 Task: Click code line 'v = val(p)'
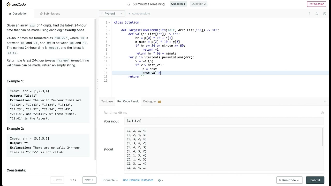point(144,61)
